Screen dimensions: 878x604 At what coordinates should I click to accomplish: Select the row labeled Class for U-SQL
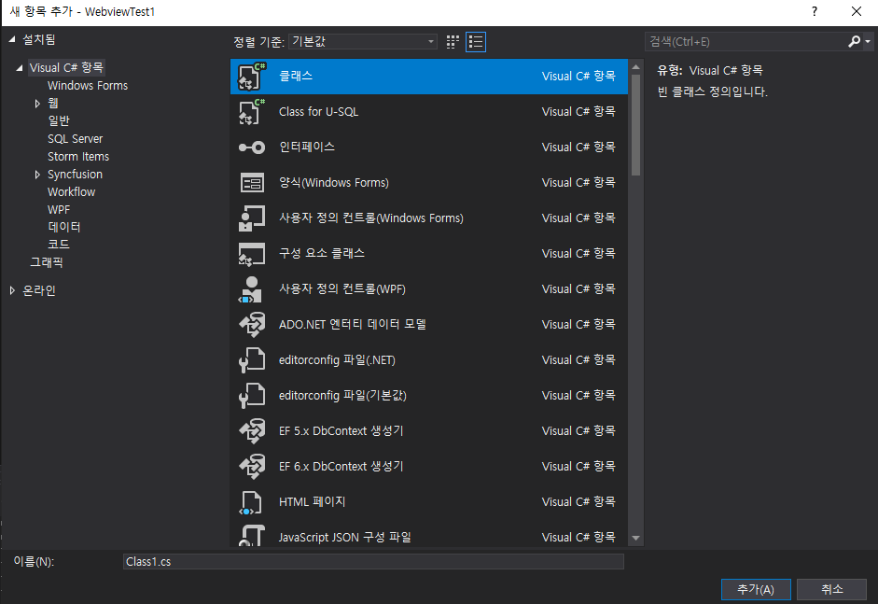[429, 111]
